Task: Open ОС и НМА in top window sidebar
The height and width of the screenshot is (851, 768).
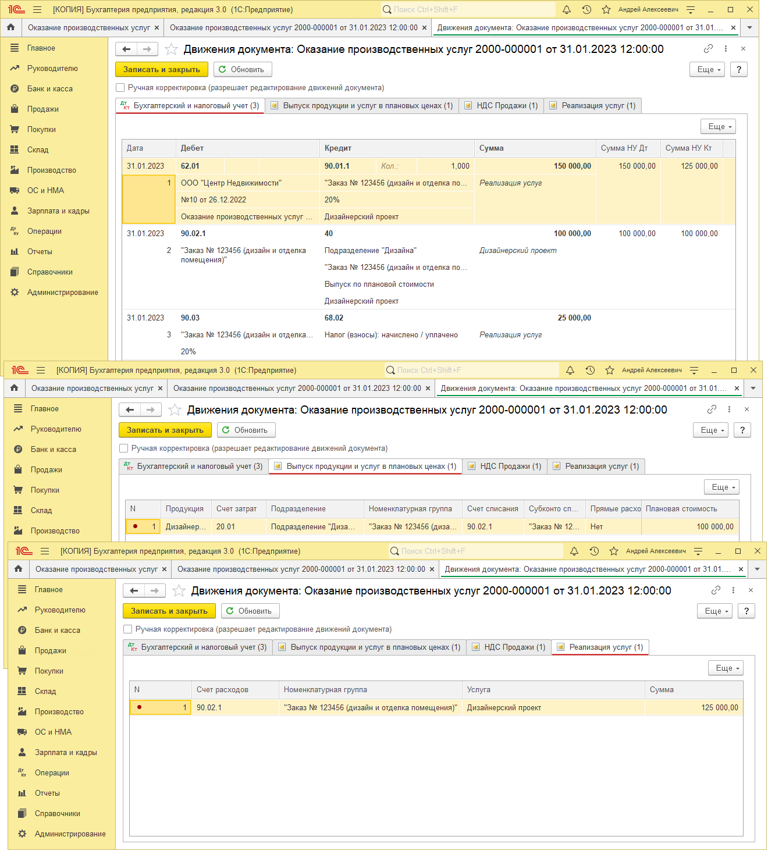Action: (x=45, y=190)
